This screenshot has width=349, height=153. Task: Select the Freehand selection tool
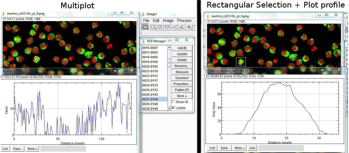167,27
